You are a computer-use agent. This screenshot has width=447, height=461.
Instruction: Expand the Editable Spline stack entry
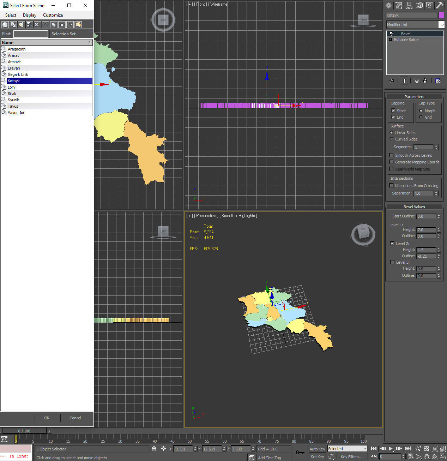390,40
